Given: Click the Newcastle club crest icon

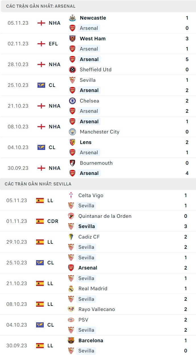Looking at the screenshot, I should [x=72, y=18].
